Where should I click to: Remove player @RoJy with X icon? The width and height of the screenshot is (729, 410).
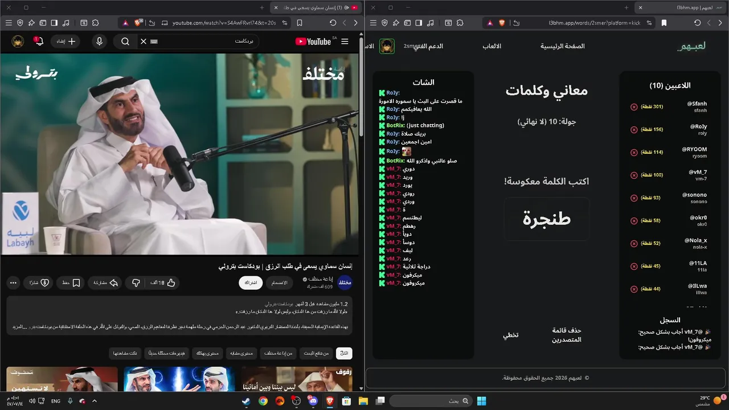634,130
